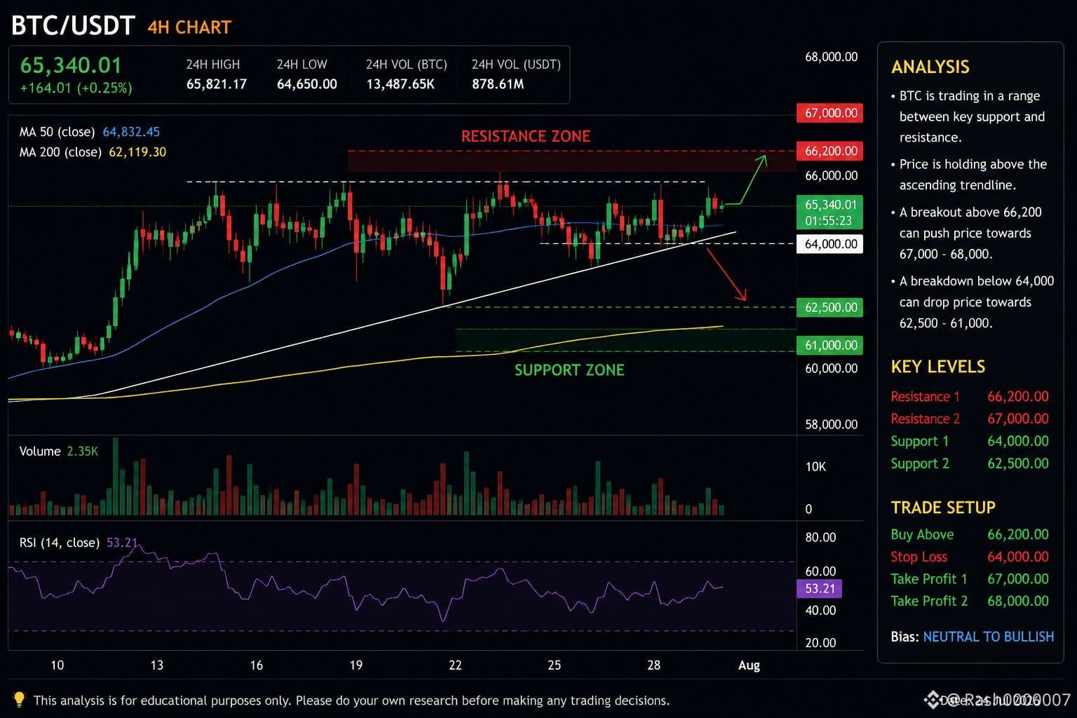Click the Take Profit 1 label
The width and height of the screenshot is (1077, 718).
(x=929, y=579)
